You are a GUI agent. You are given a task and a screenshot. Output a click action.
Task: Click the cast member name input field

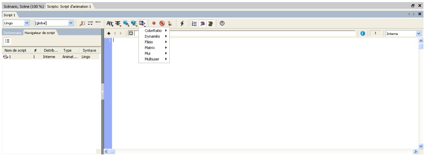[x=244, y=33]
